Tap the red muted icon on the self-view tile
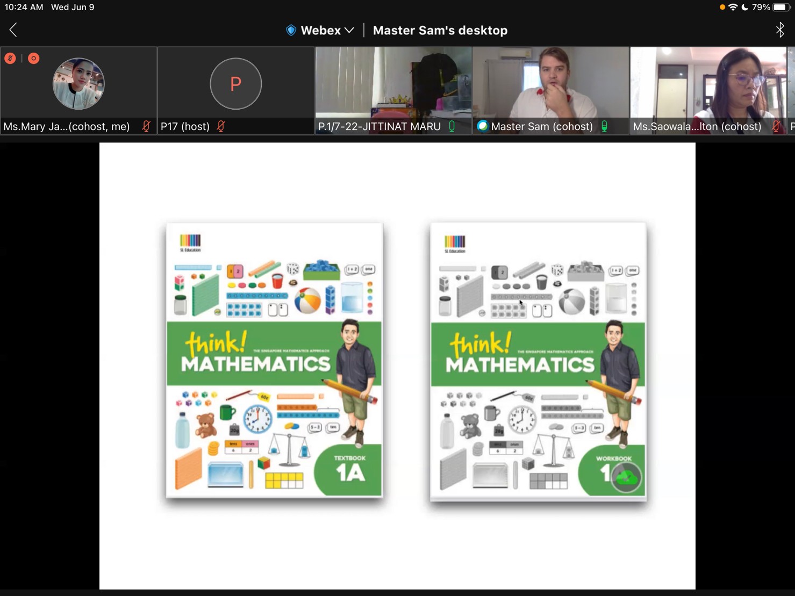The width and height of the screenshot is (795, 596). click(10, 58)
